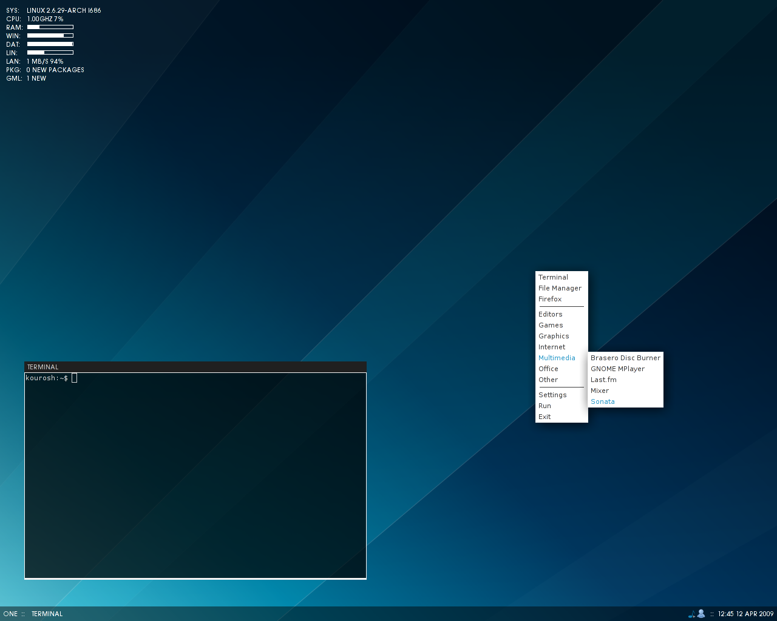This screenshot has width=777, height=621.
Task: Expand the Games submenu
Action: 562,325
